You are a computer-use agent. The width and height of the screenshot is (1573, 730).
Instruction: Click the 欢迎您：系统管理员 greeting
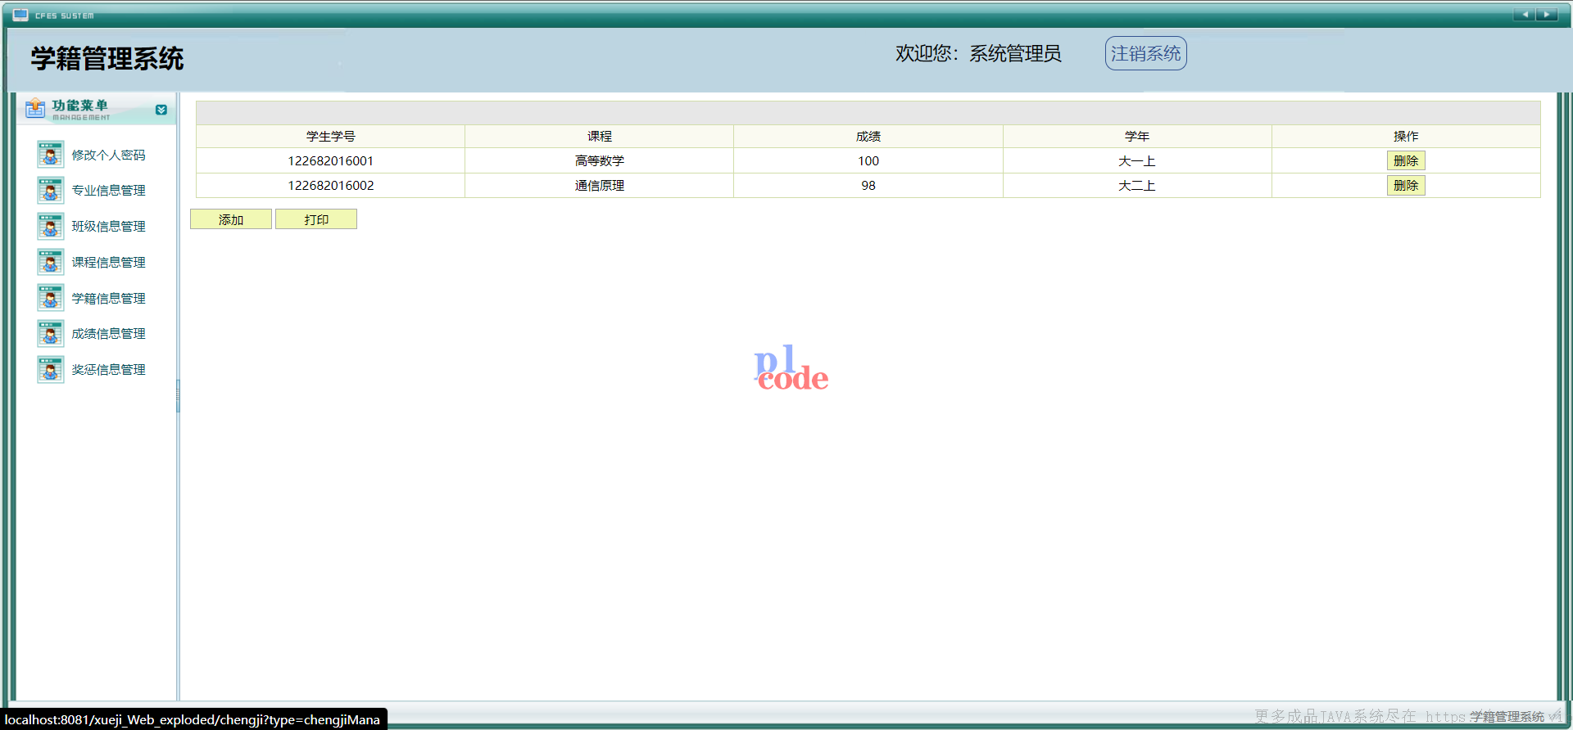978,54
